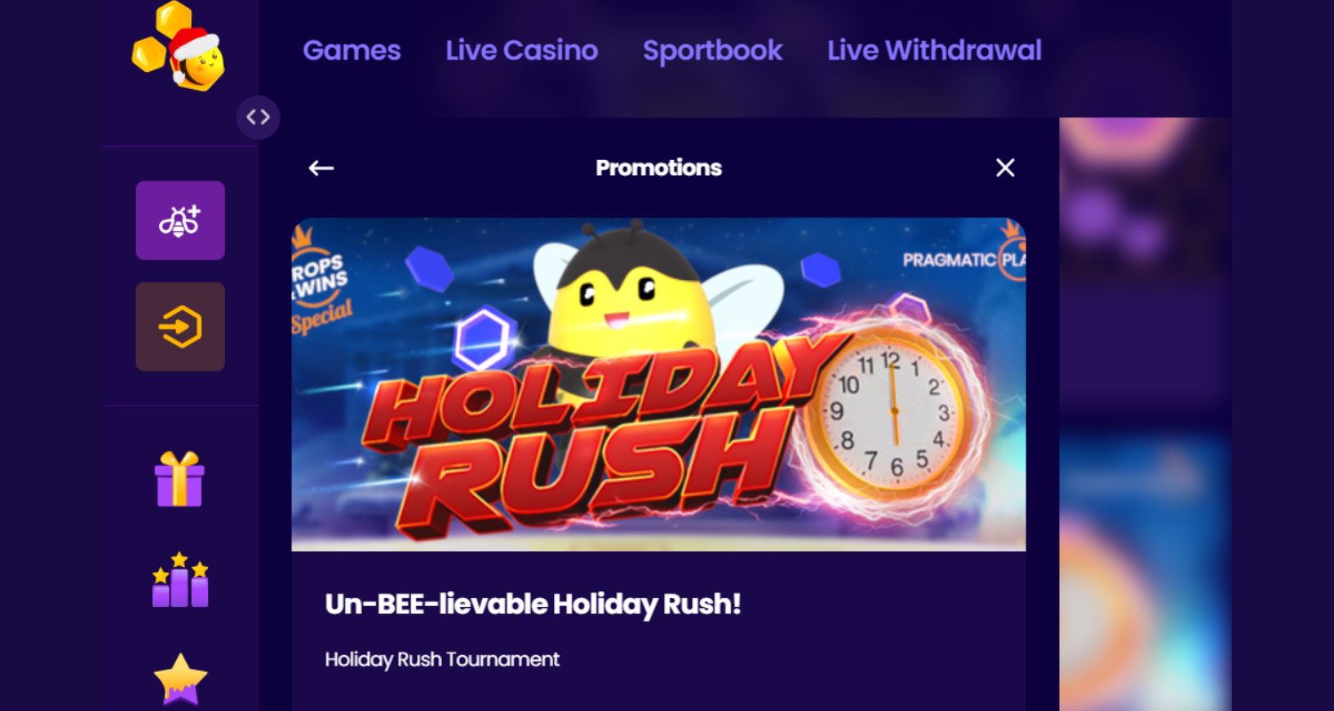The width and height of the screenshot is (1334, 711).
Task: Go to the Sportbook section
Action: (x=712, y=51)
